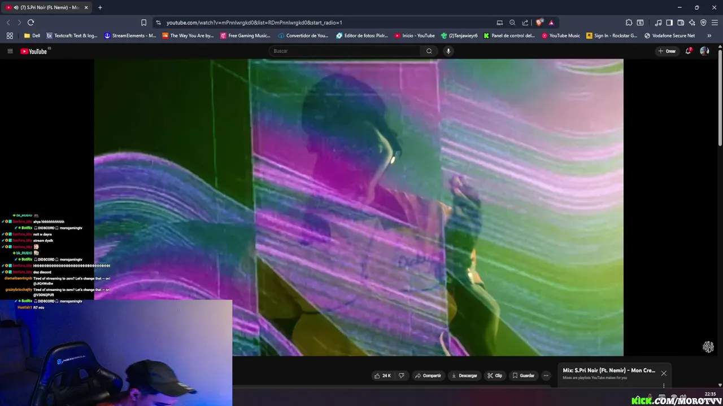Open browser extensions puzzle icon

point(629,23)
